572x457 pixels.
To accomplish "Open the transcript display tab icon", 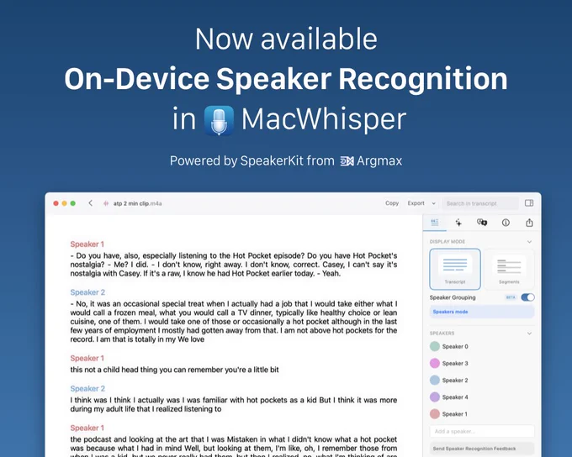I will tap(435, 223).
